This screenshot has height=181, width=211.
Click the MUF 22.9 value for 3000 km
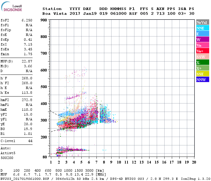tap(89, 175)
